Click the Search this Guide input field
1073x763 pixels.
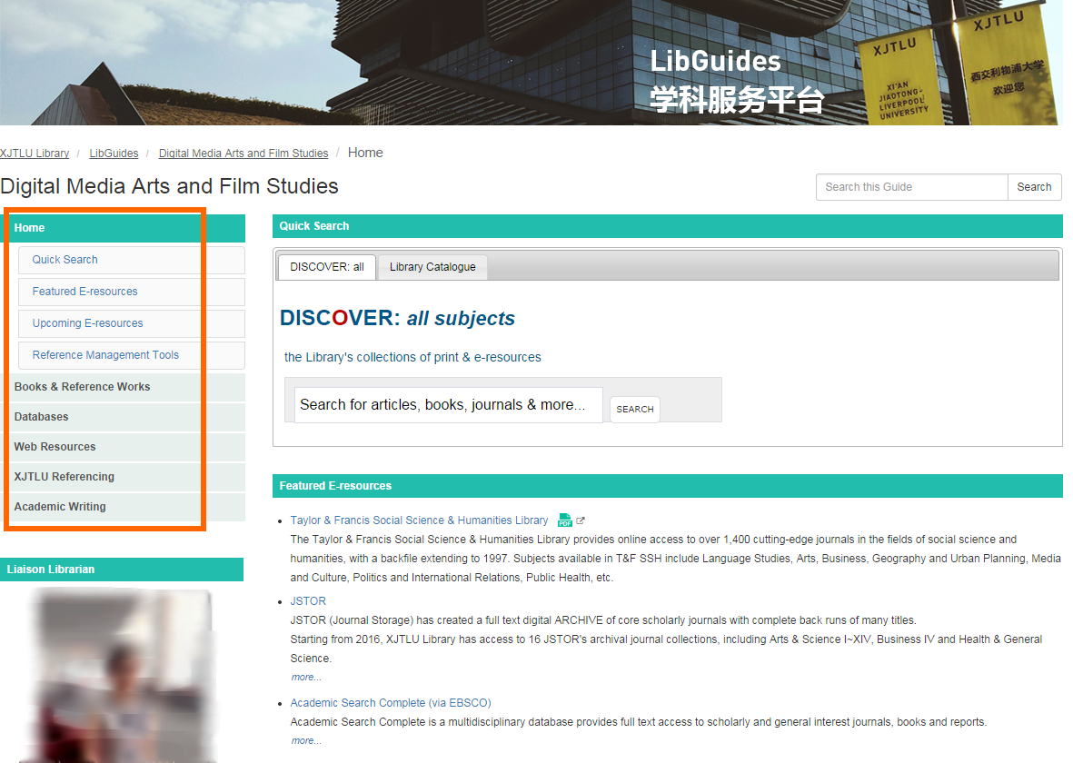click(x=911, y=187)
